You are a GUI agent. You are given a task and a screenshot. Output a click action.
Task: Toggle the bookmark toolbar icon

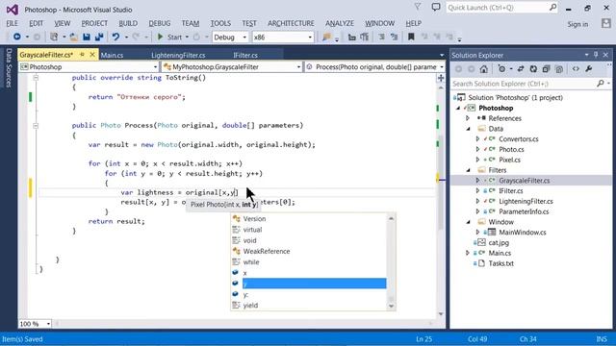pos(411,37)
